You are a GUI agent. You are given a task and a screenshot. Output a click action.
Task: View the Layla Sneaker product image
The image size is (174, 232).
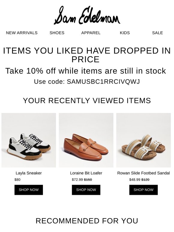tap(29, 140)
